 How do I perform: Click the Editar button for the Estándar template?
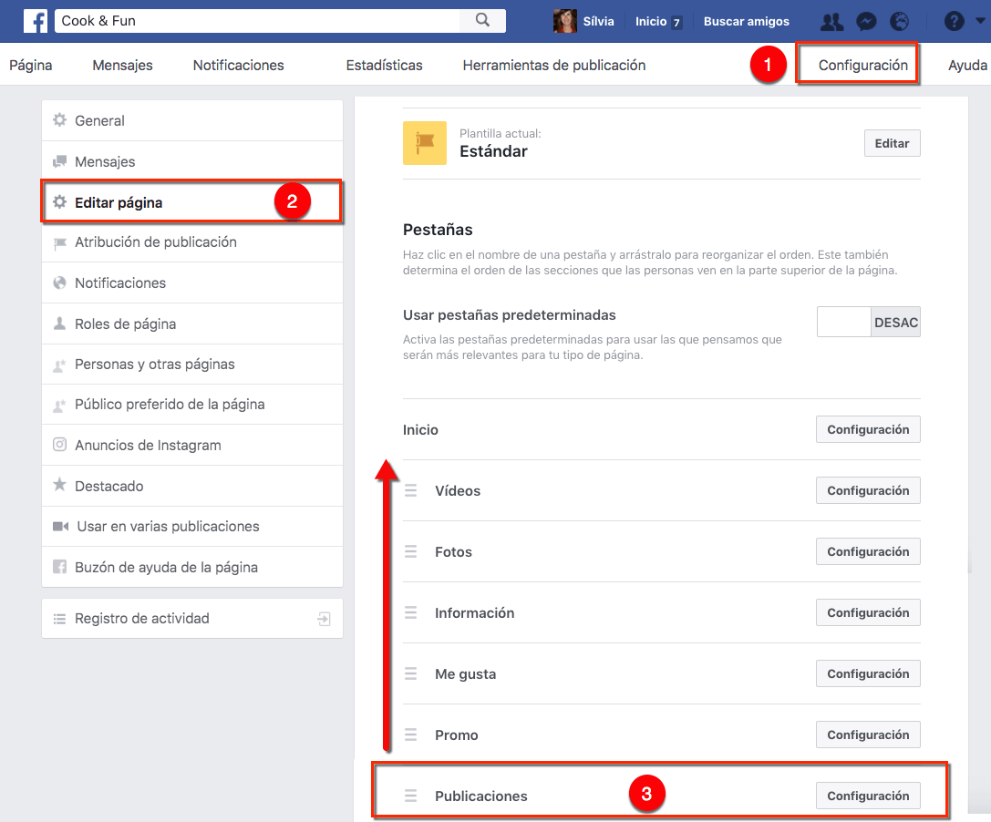[891, 143]
